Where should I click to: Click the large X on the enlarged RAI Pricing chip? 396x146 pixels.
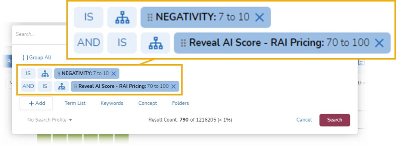(x=379, y=43)
